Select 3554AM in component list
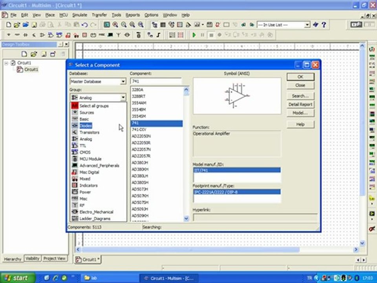Image resolution: width=377 pixels, height=283 pixels. (157, 103)
